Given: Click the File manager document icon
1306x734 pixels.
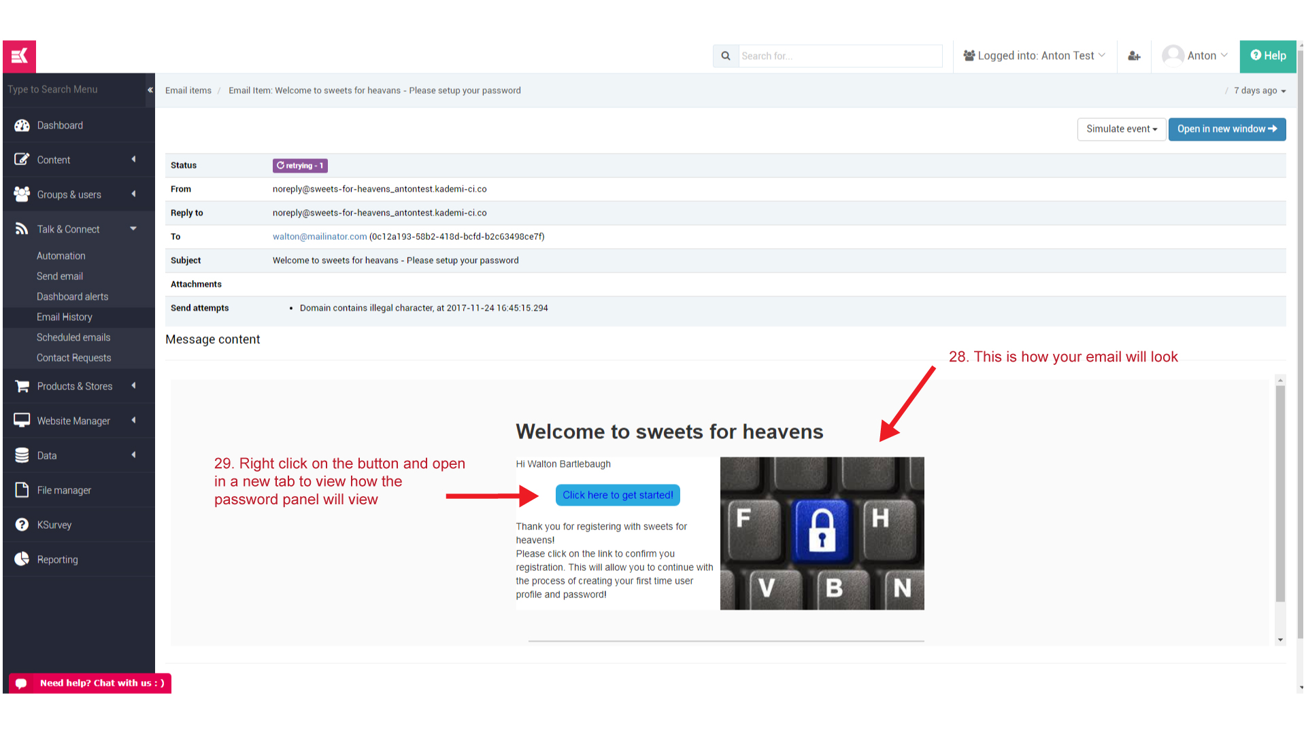Looking at the screenshot, I should pyautogui.click(x=22, y=490).
